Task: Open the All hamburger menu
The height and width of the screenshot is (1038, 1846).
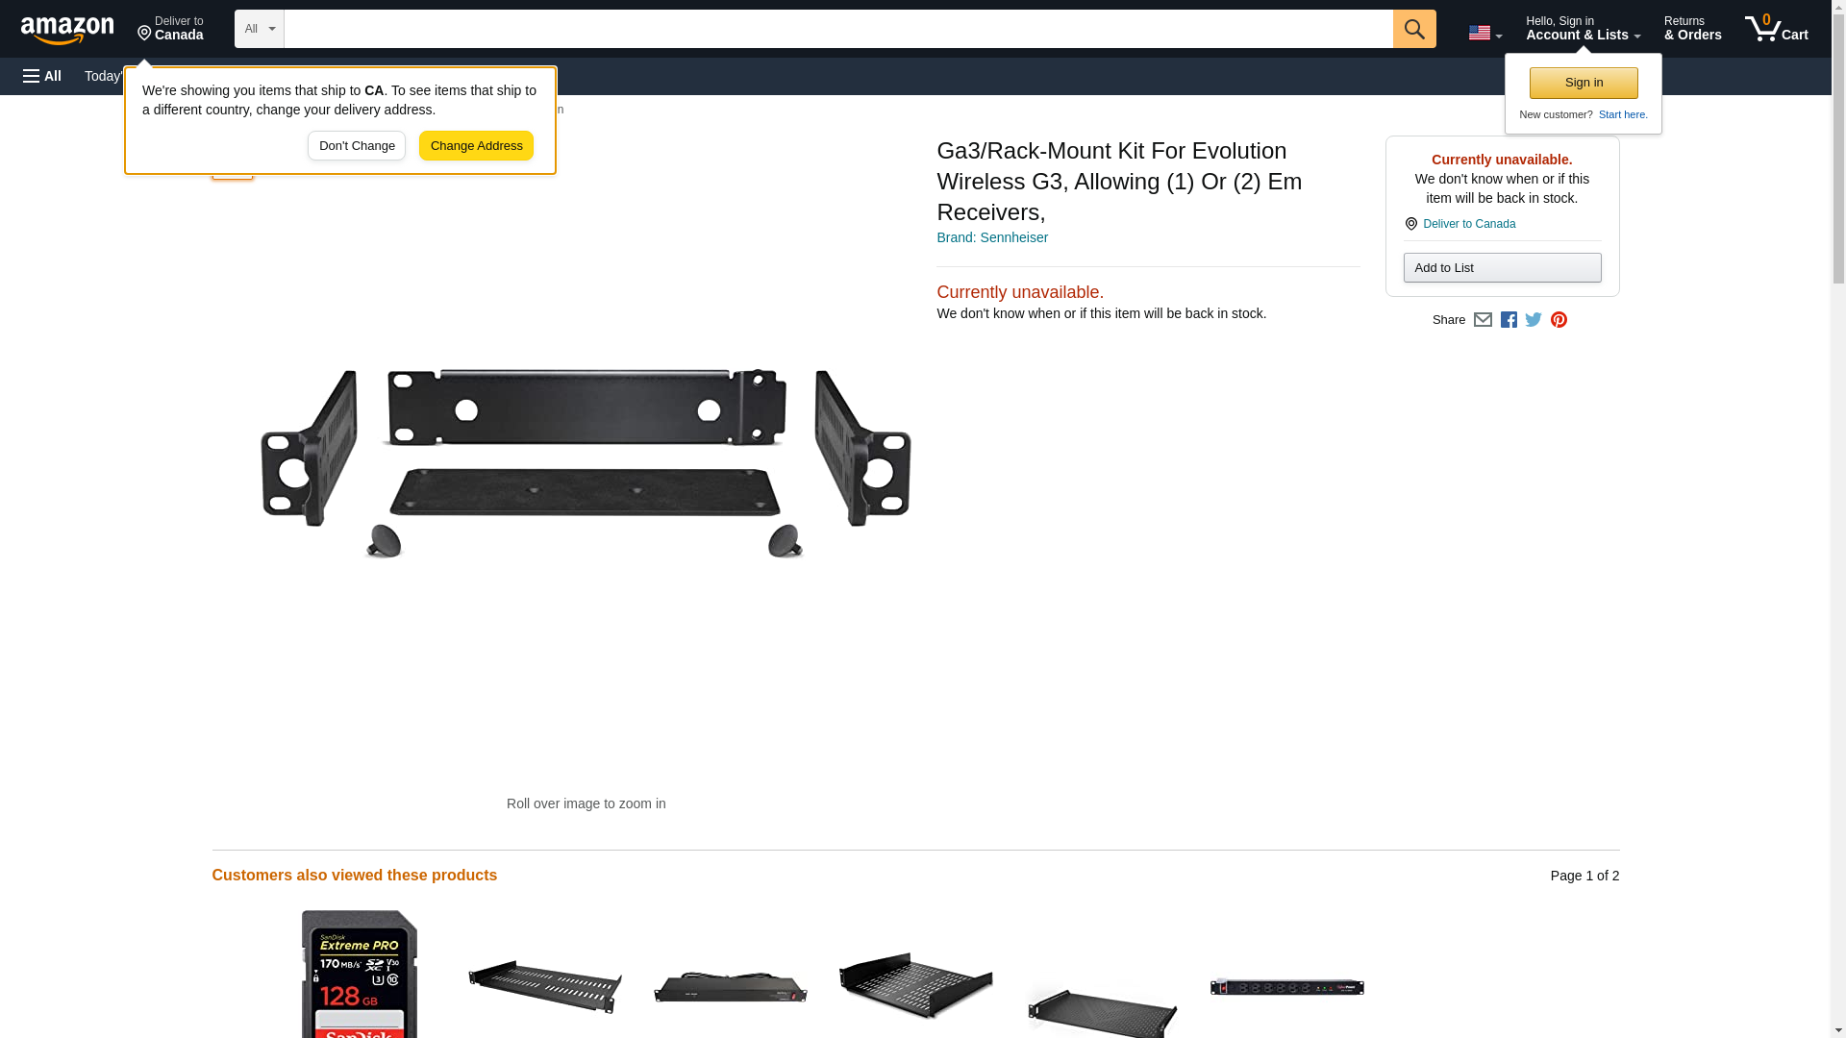Action: coord(42,76)
